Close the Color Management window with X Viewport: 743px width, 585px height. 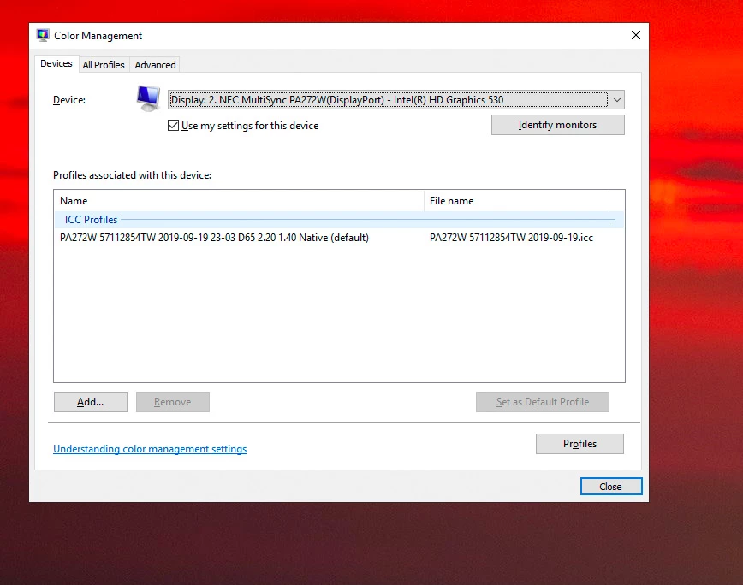(636, 36)
